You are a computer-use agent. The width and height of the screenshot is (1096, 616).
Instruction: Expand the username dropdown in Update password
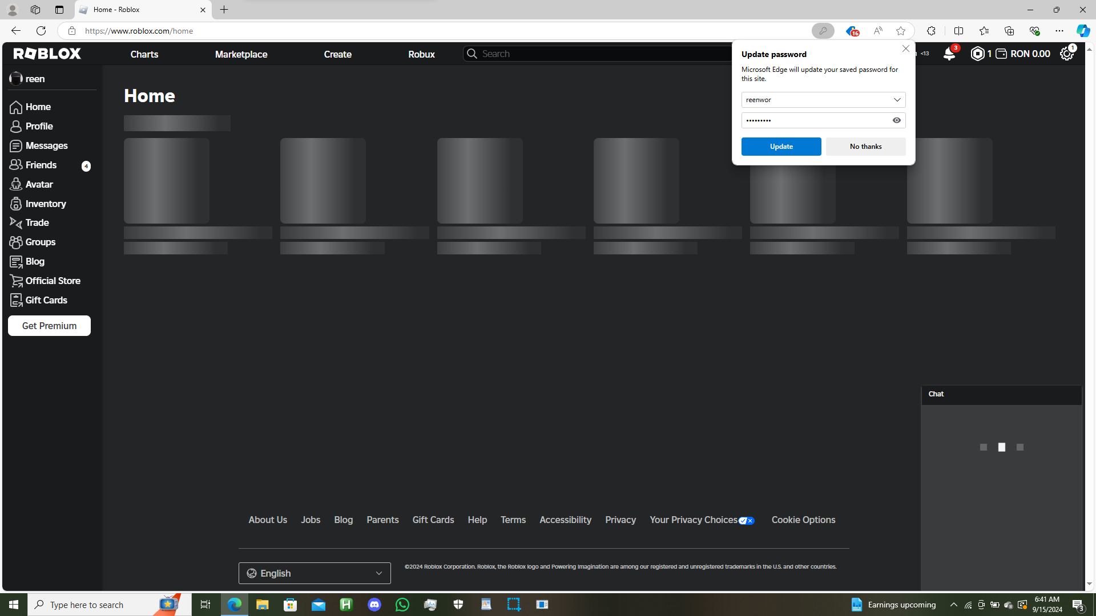897,100
